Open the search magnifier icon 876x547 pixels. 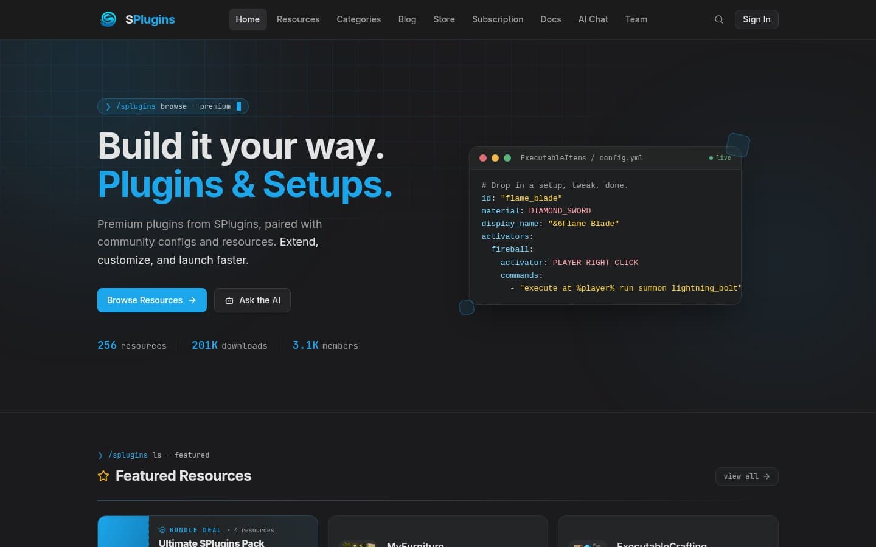pyautogui.click(x=719, y=19)
